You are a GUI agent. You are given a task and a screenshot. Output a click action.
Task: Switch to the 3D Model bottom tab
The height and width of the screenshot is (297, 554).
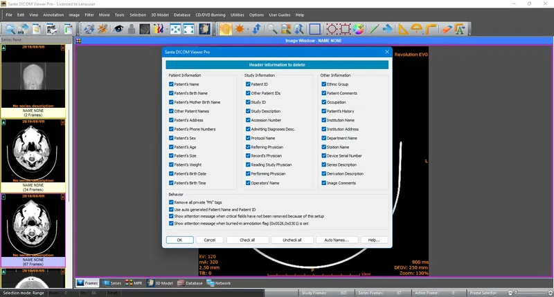pyautogui.click(x=160, y=283)
